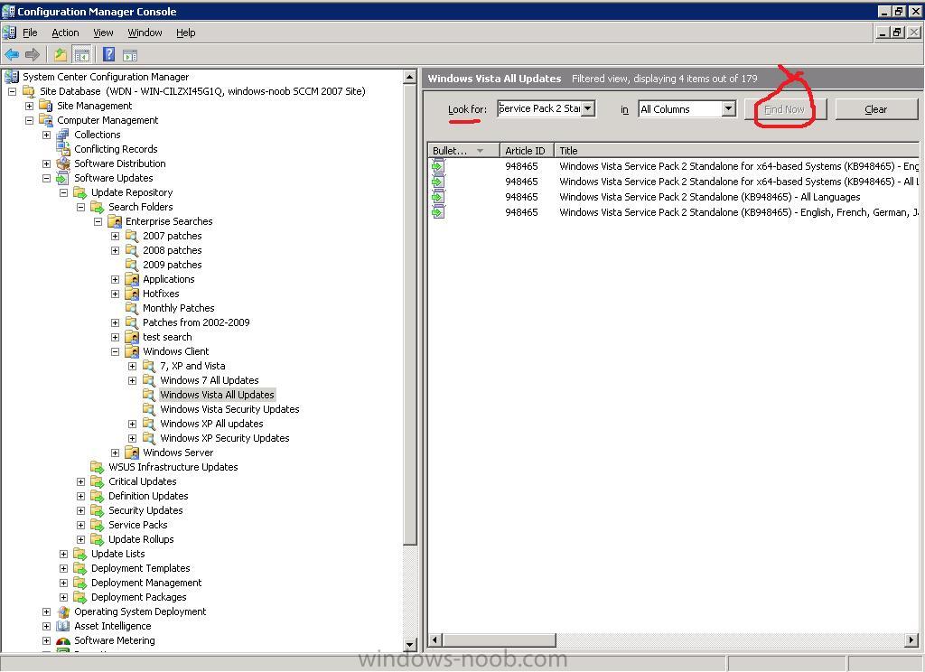Select the Update Lists node

(117, 554)
